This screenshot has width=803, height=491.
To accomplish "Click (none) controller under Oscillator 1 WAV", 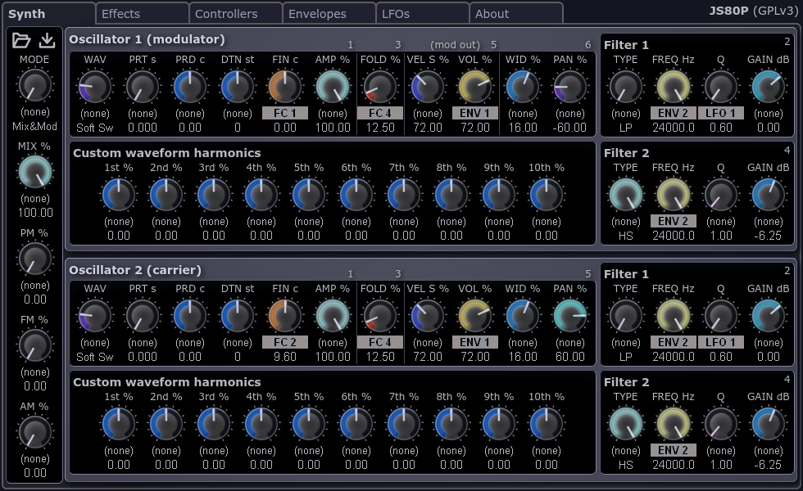I will [x=95, y=113].
